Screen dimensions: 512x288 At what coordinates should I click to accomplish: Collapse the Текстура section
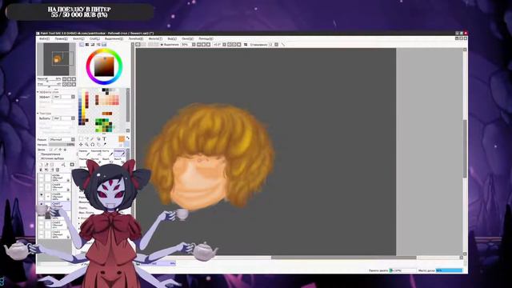pyautogui.click(x=38, y=114)
